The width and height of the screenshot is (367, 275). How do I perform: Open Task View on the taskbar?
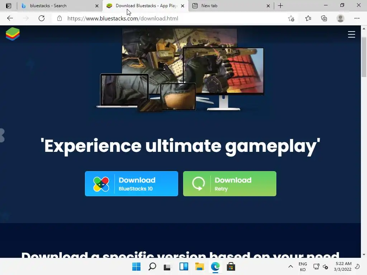point(168,266)
